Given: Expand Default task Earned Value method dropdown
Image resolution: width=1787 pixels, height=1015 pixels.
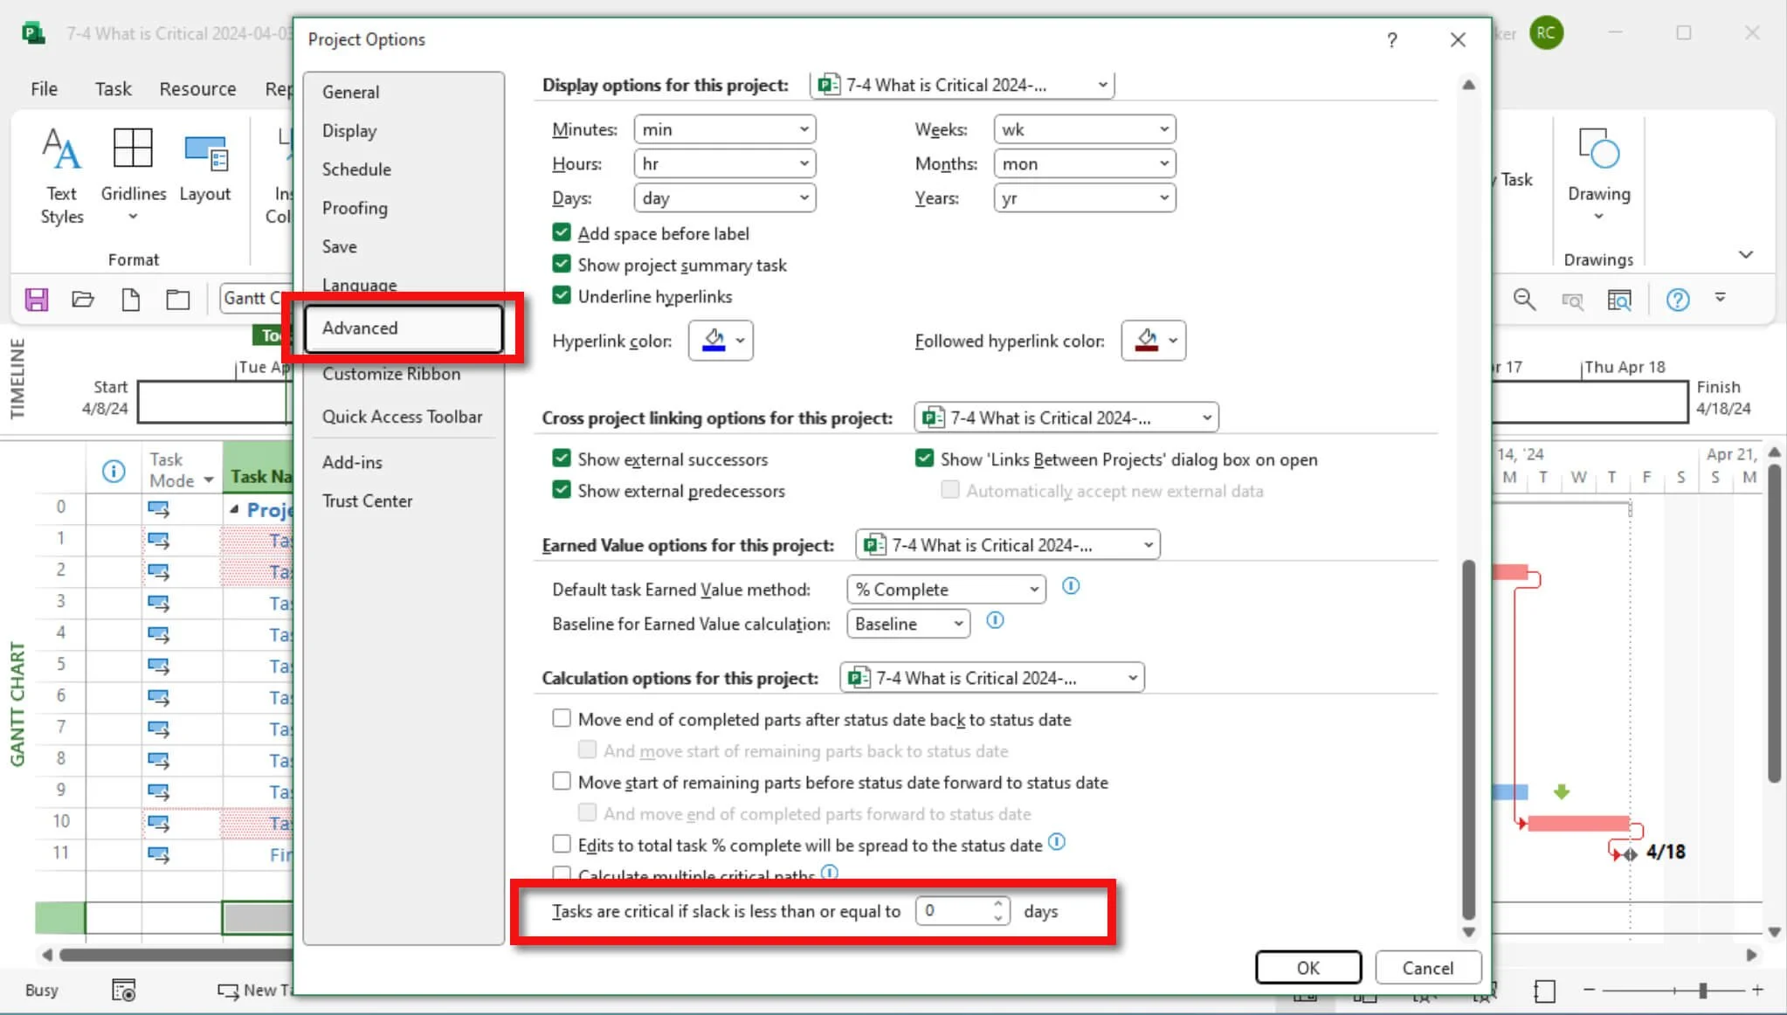Looking at the screenshot, I should (x=947, y=590).
